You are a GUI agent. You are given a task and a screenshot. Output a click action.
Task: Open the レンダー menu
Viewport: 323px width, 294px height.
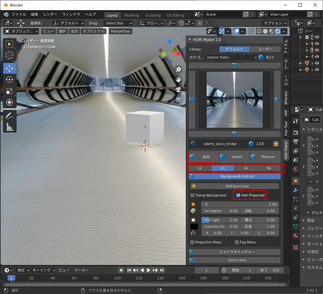point(50,14)
